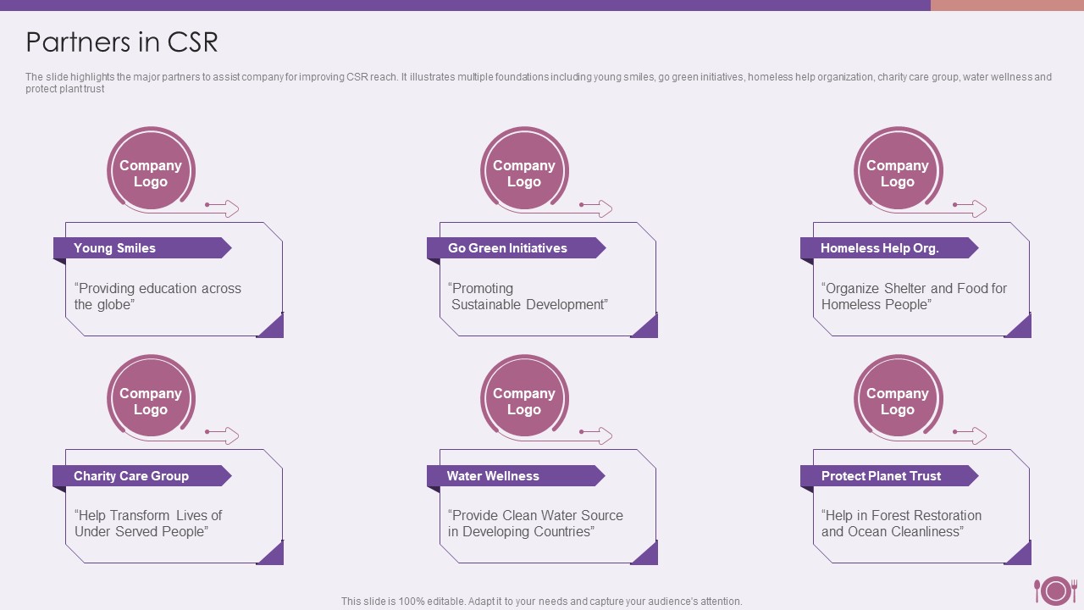Click the slide description paragraph under the title
Image resolution: width=1084 pixels, height=610 pixels.
[539, 82]
